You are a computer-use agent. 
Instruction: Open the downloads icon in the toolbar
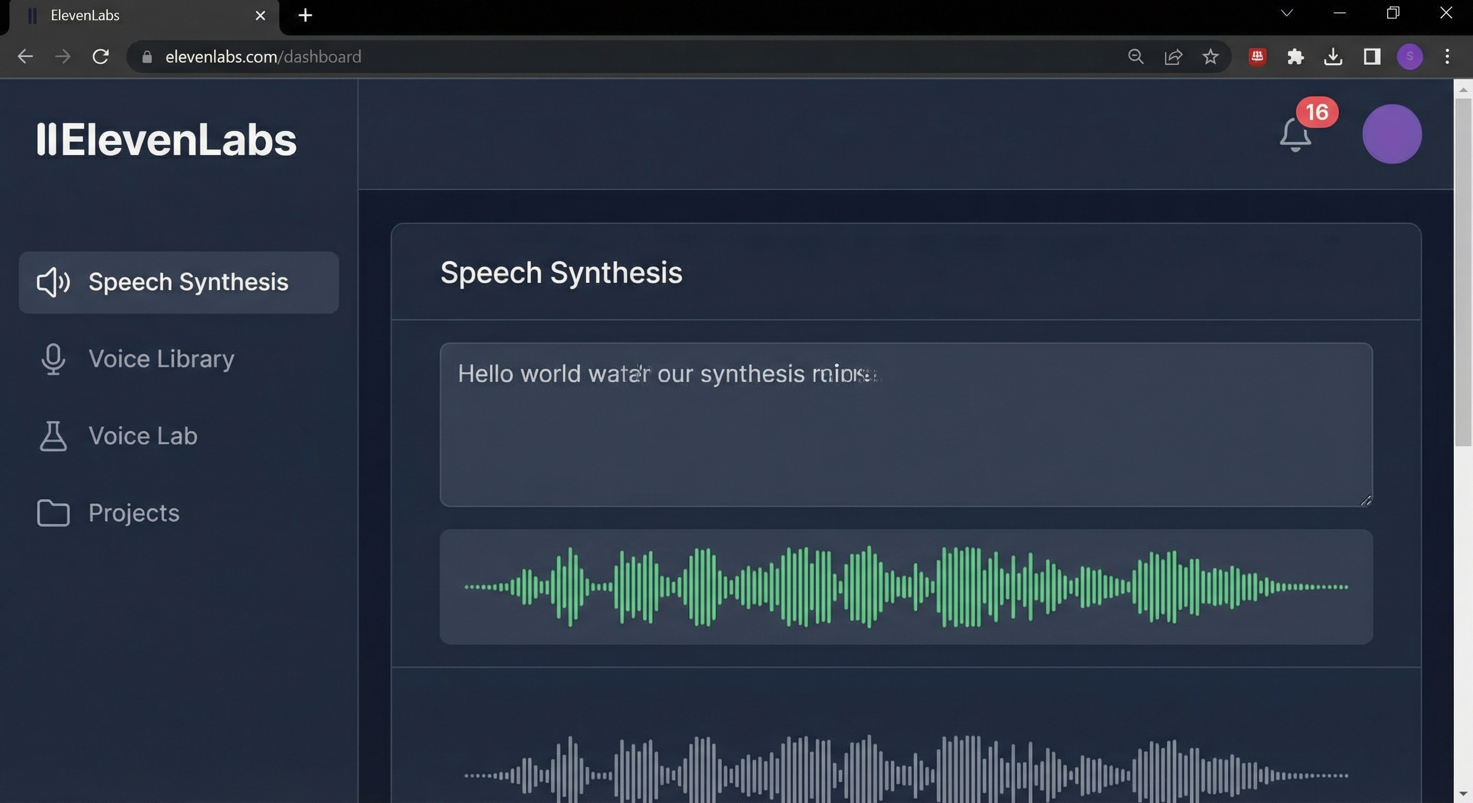click(x=1333, y=56)
